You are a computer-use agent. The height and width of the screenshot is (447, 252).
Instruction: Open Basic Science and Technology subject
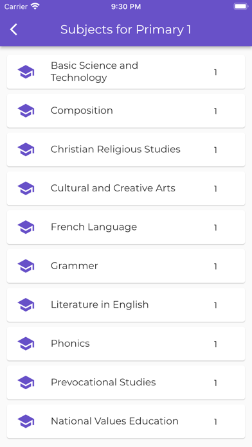126,72
